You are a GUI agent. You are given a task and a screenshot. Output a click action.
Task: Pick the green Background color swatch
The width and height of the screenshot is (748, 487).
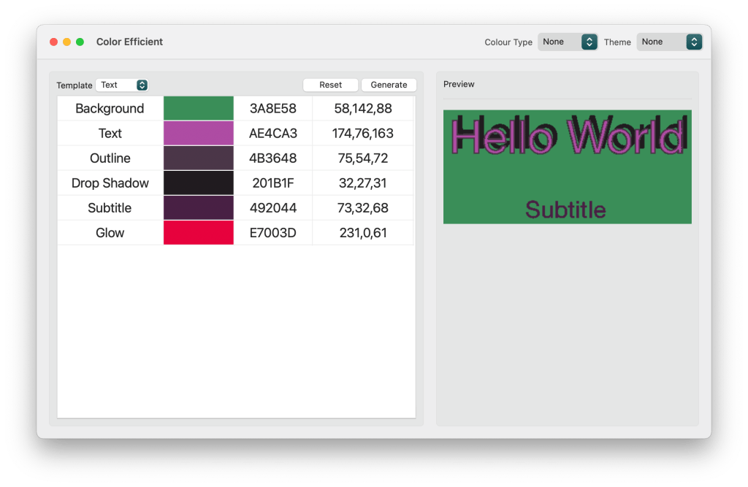click(199, 109)
